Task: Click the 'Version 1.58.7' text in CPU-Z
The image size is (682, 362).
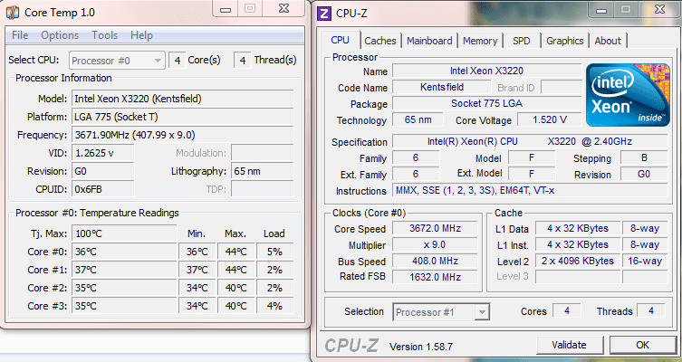Action: point(420,347)
